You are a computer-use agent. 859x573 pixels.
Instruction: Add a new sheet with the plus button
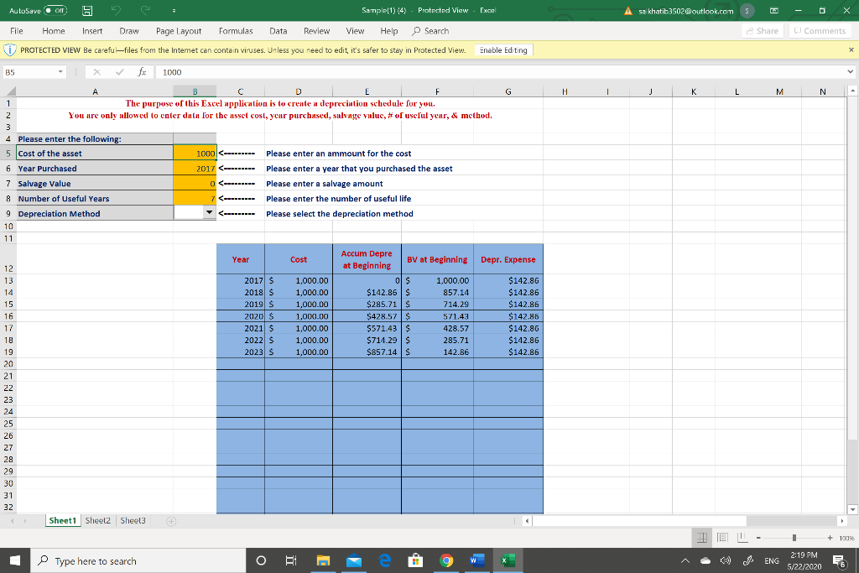pos(170,520)
